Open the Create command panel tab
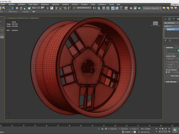Screen dimensions: 179x134 (x=166, y=19)
